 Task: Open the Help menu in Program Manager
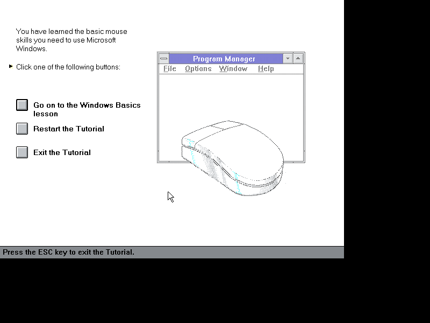(x=266, y=68)
